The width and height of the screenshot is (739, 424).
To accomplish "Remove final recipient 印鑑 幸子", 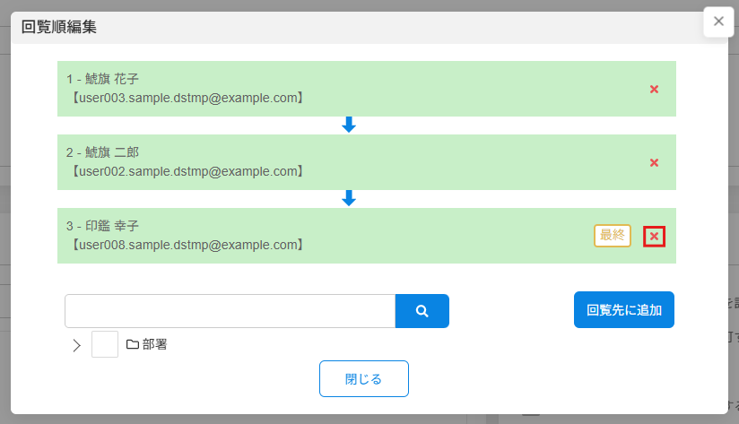I will tap(654, 237).
